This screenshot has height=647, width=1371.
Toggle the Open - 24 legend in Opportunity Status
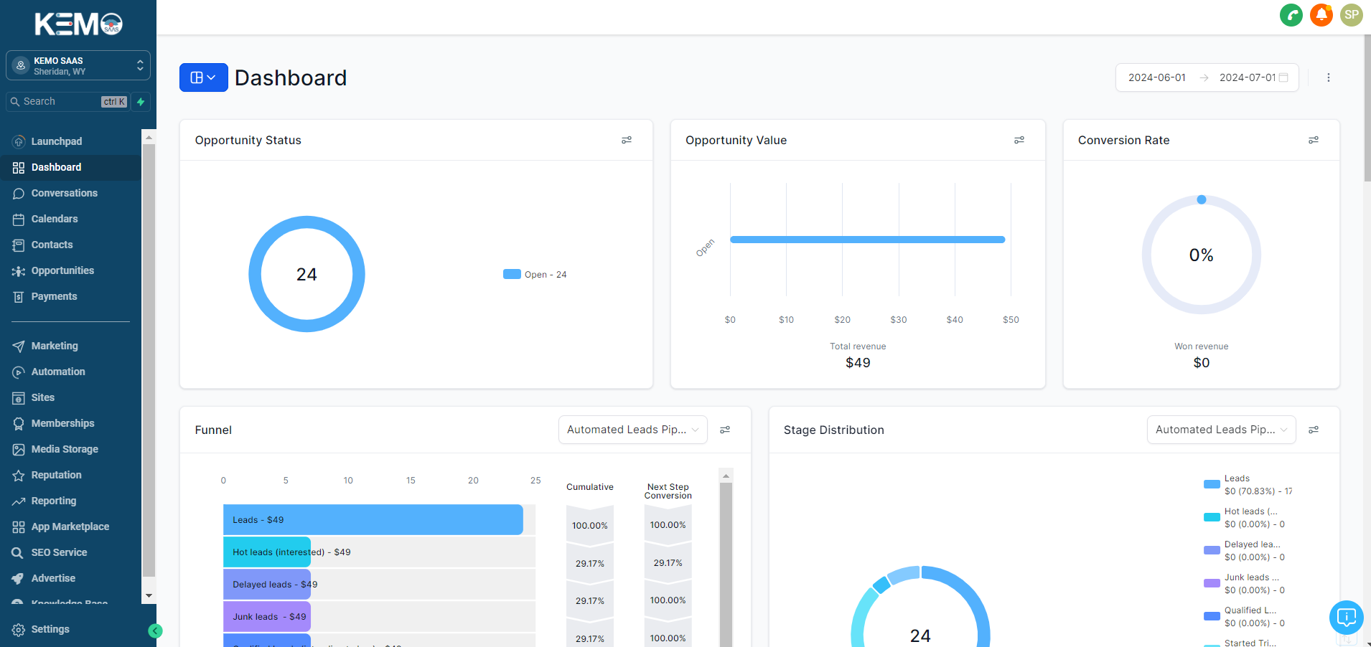[x=534, y=274]
